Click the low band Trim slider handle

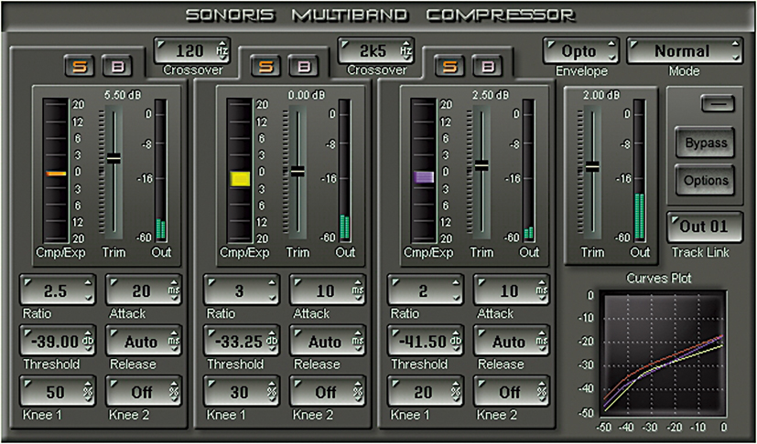tap(114, 158)
